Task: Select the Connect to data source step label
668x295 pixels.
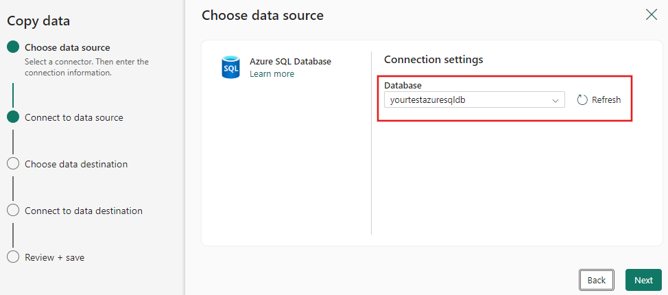Action: click(74, 117)
